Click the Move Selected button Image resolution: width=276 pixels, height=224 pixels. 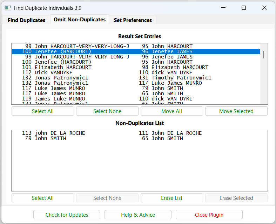coord(236,111)
